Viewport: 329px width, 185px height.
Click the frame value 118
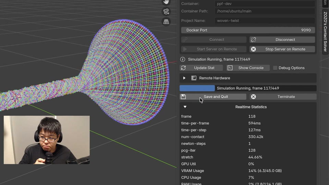coord(252,116)
